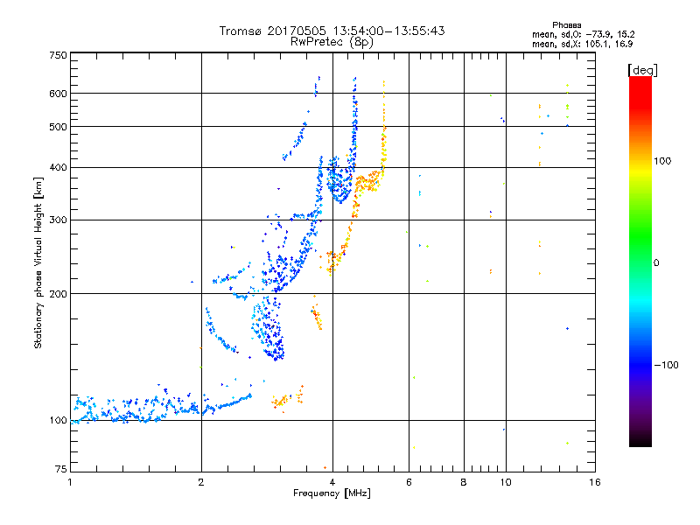Click the x-axis tick label '2'

coord(201,482)
